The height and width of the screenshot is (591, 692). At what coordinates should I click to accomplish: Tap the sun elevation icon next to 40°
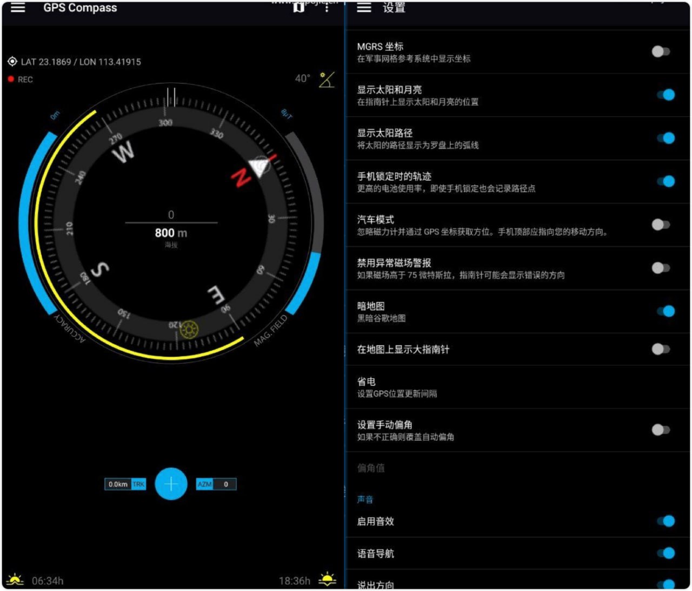pyautogui.click(x=326, y=80)
